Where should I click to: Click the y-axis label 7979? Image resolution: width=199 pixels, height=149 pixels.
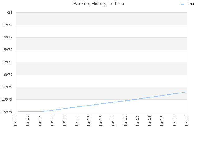tap(8, 62)
